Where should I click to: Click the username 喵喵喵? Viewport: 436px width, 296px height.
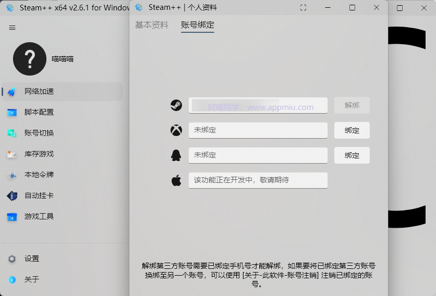tap(63, 59)
